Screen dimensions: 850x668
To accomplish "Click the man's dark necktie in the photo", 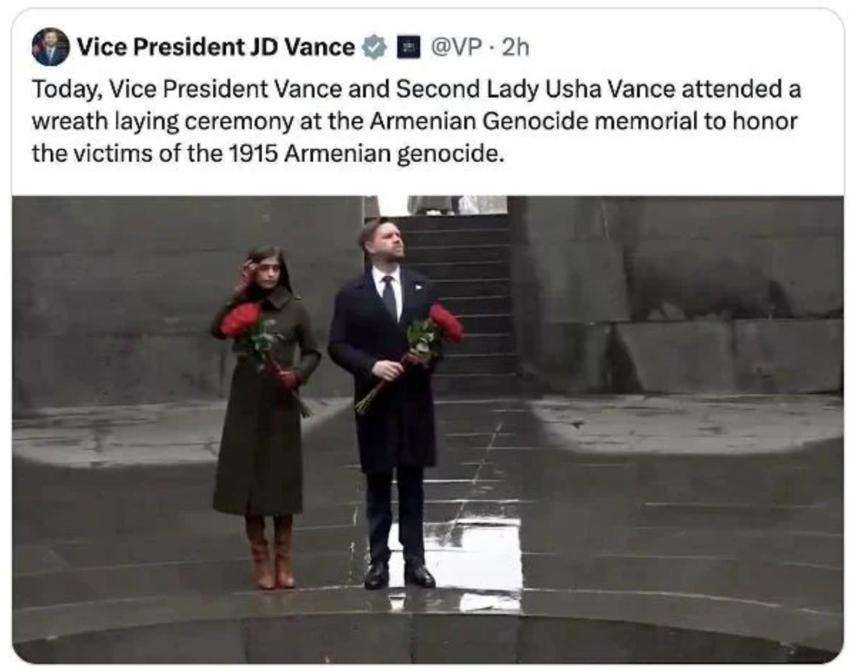I will (389, 297).
